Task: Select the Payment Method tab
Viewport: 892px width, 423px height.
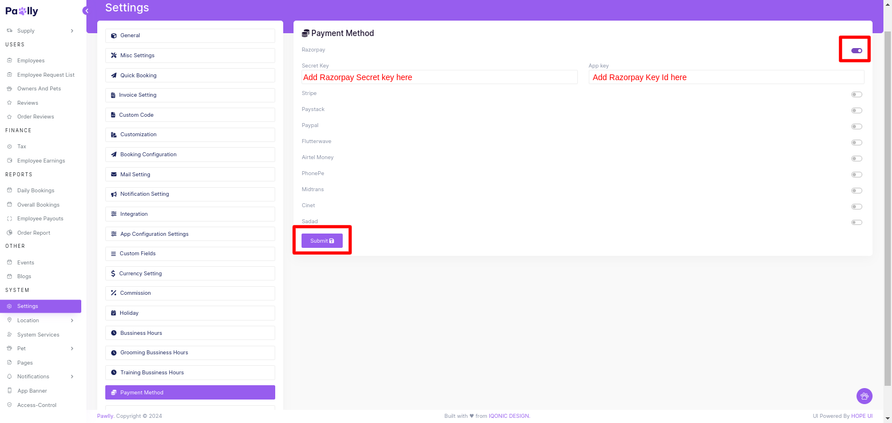Action: tap(190, 393)
